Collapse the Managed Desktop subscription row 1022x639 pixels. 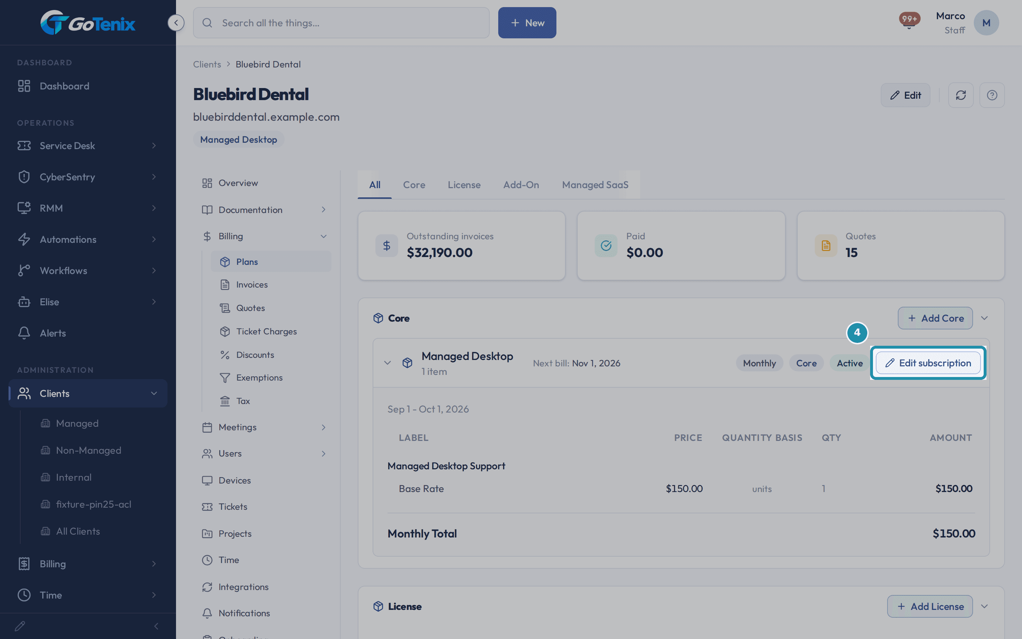point(387,363)
